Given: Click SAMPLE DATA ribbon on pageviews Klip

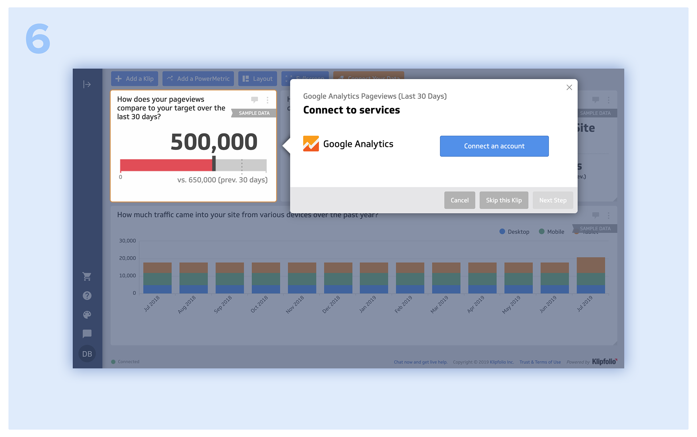Looking at the screenshot, I should tap(254, 113).
